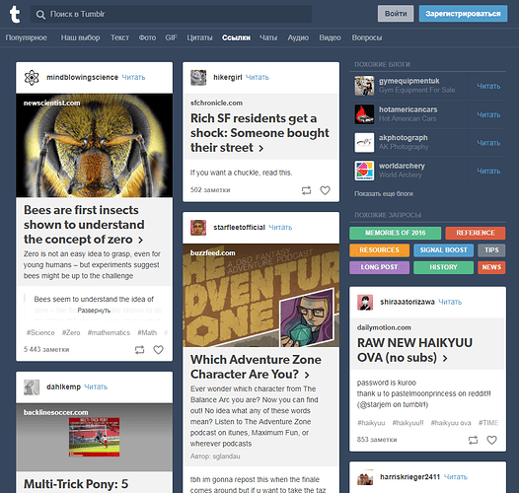
Task: Click the Зарегистрироваться sign-up button
Action: (x=463, y=14)
